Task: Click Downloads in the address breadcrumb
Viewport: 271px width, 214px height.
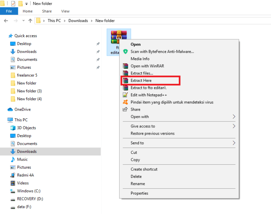Action: [x=78, y=21]
